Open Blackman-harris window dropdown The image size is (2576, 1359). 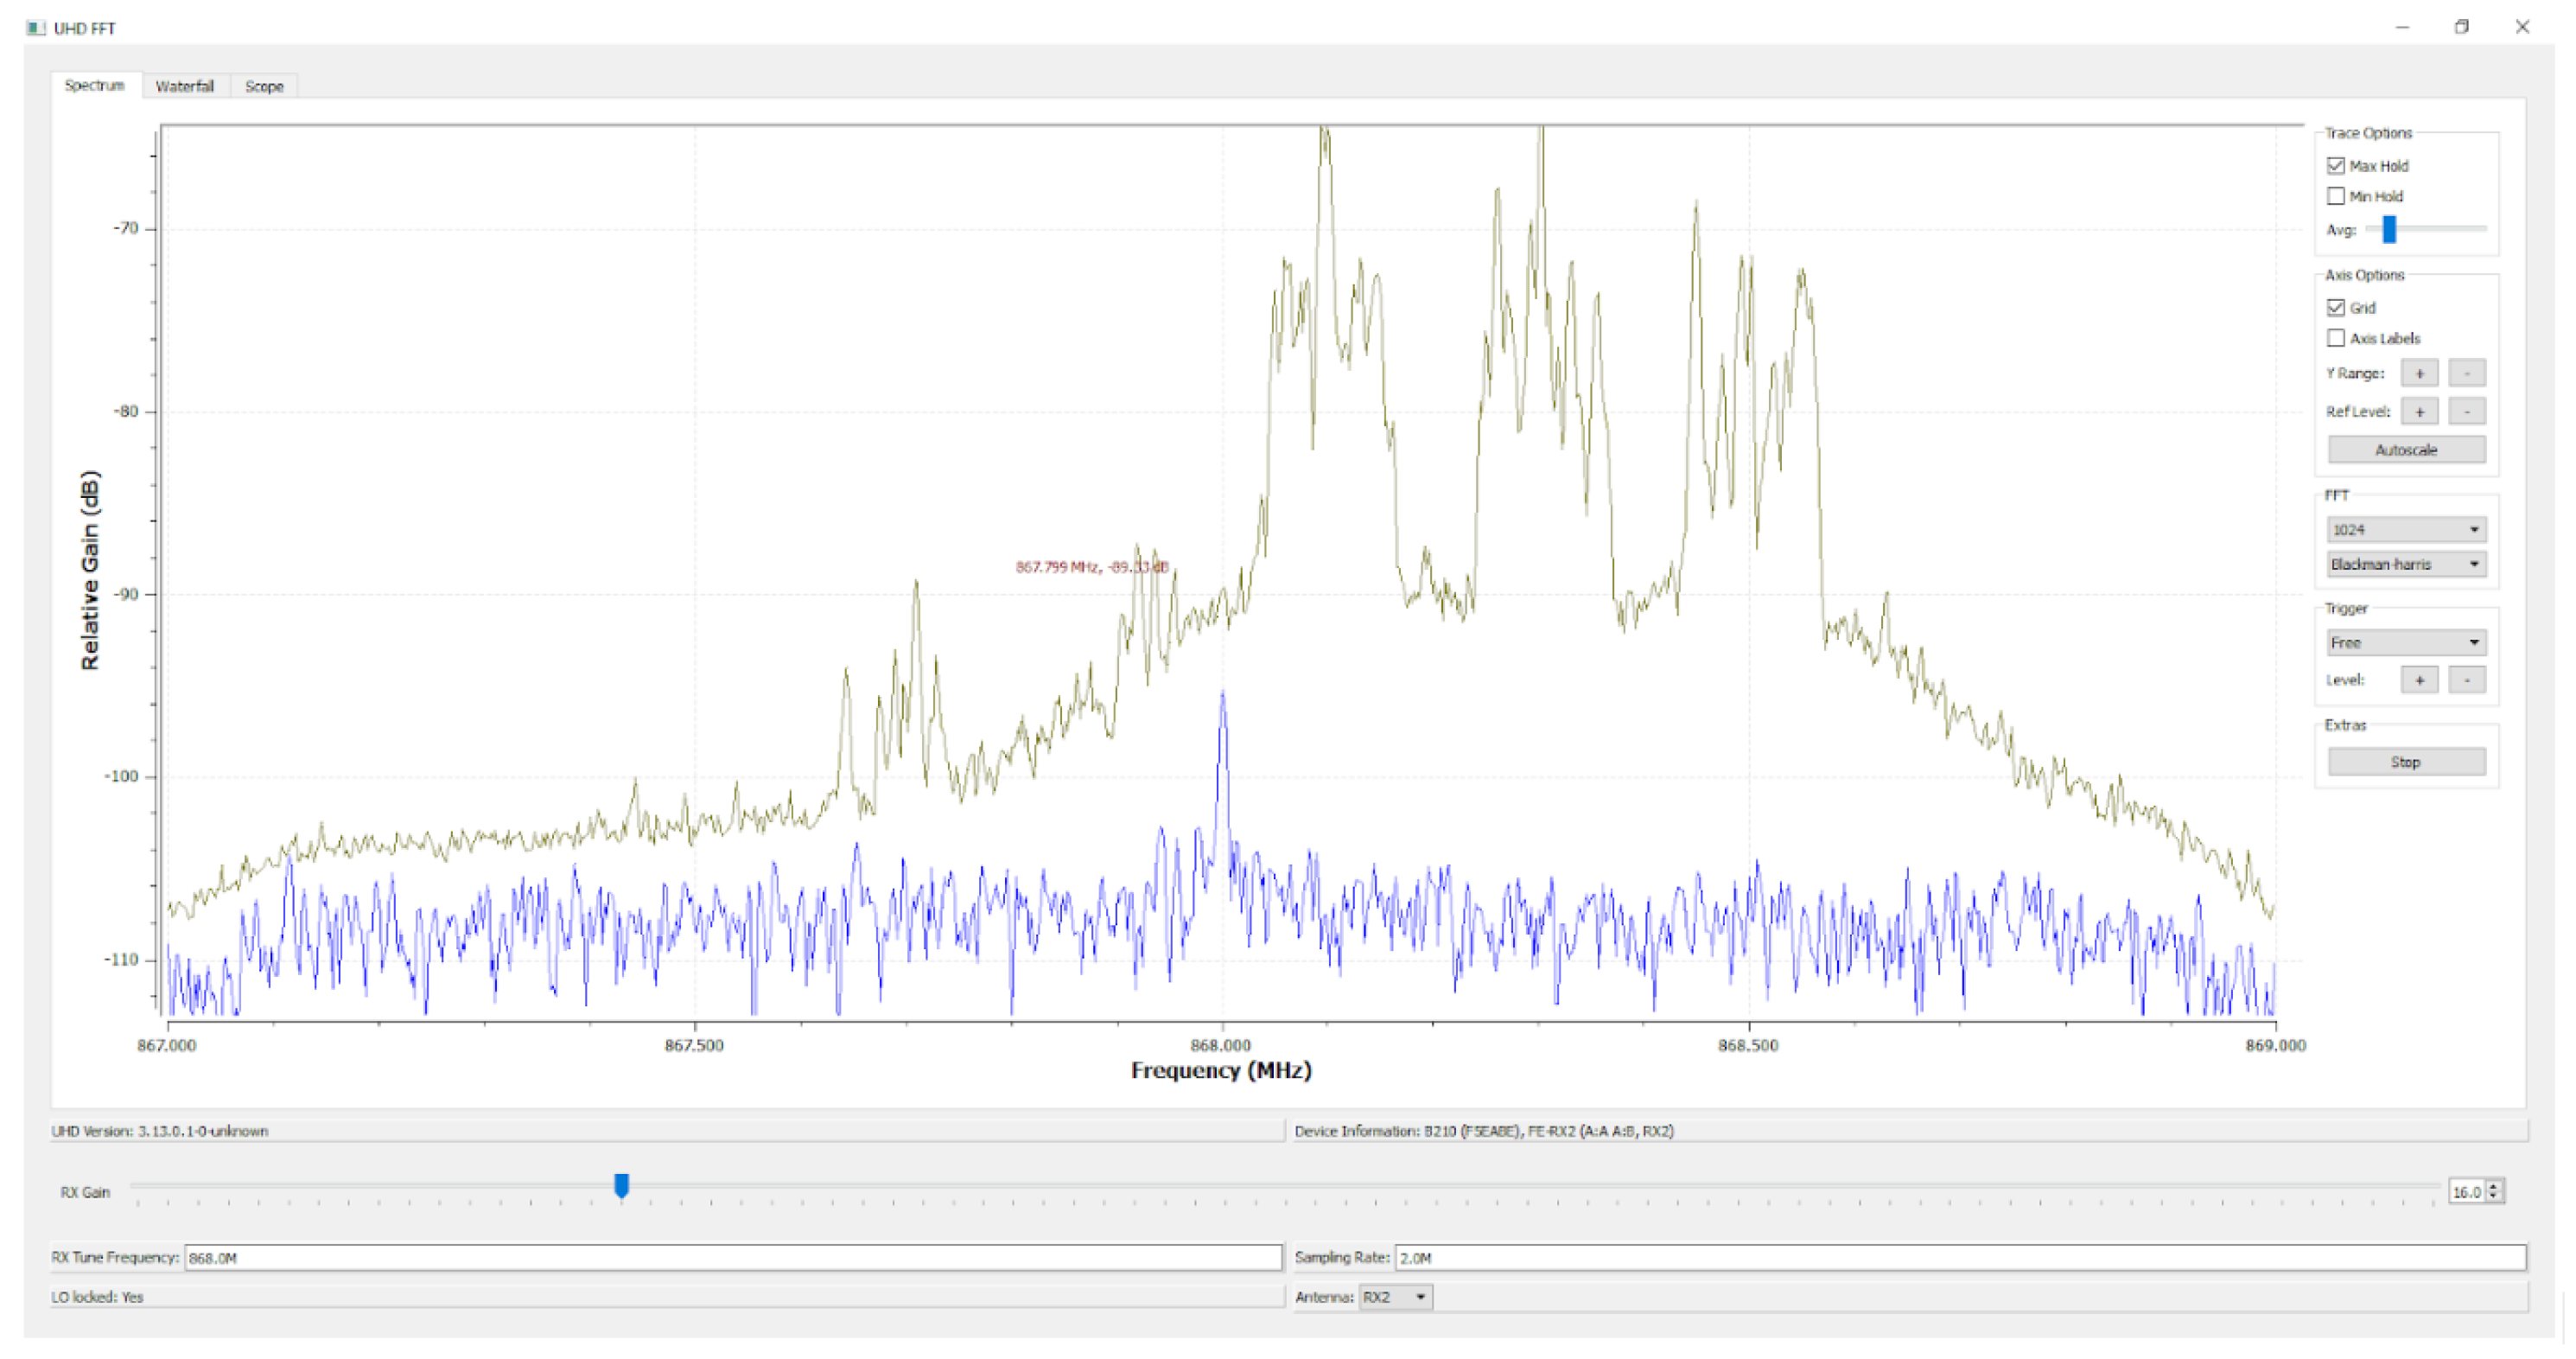click(x=2406, y=565)
